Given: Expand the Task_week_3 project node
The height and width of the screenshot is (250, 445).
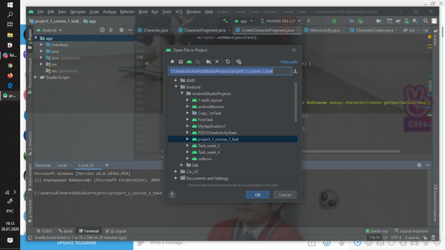Looking at the screenshot, I should coord(188,146).
